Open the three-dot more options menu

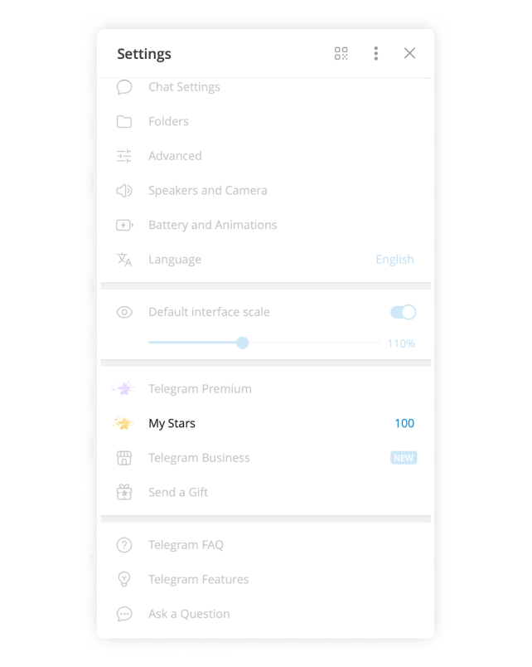pyautogui.click(x=375, y=54)
